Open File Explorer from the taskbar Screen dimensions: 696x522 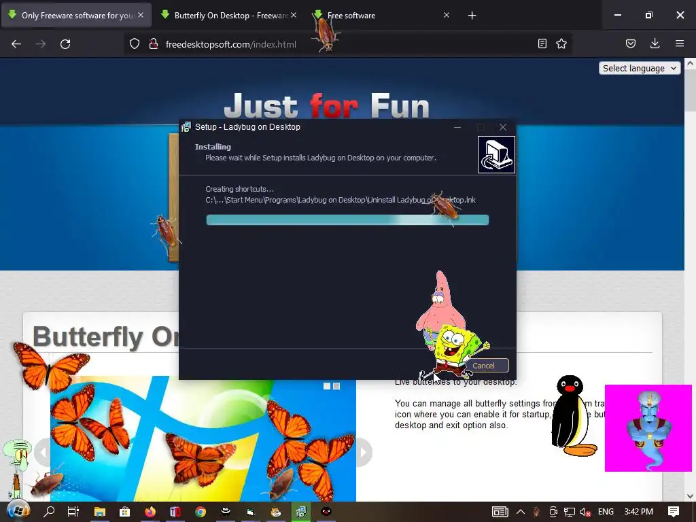(x=99, y=512)
